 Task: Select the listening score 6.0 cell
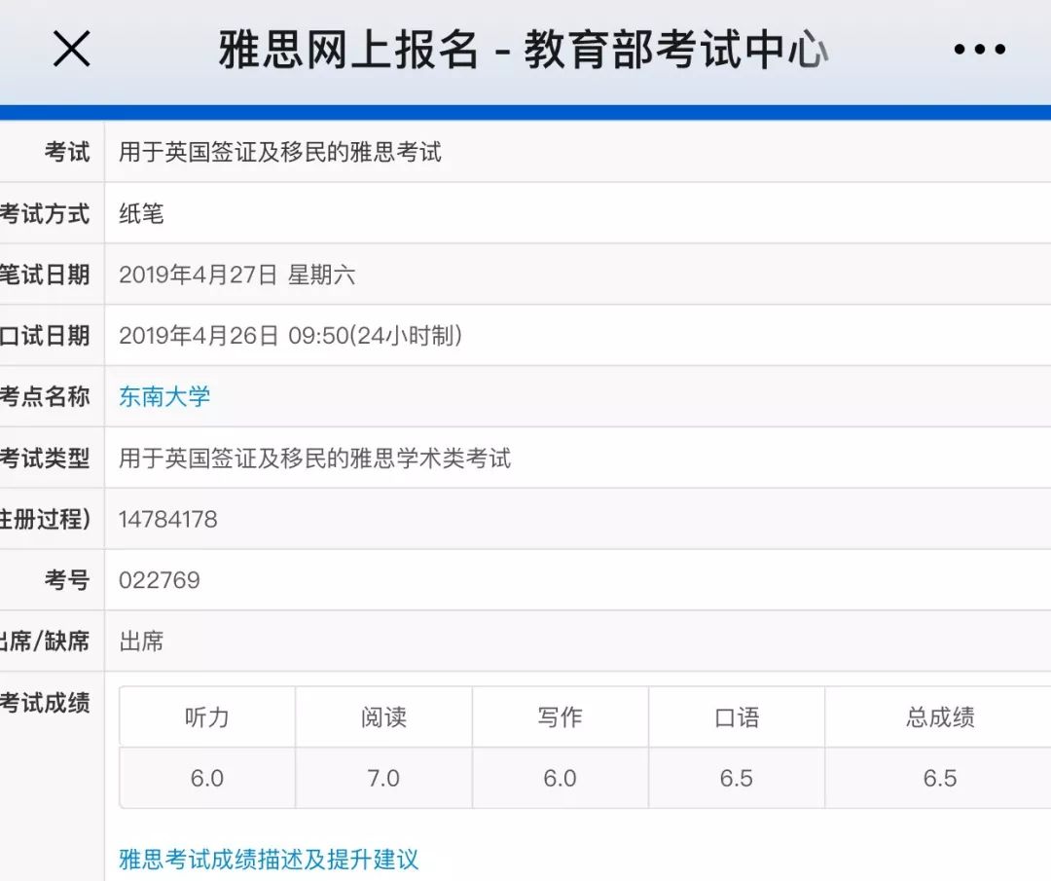click(x=206, y=778)
